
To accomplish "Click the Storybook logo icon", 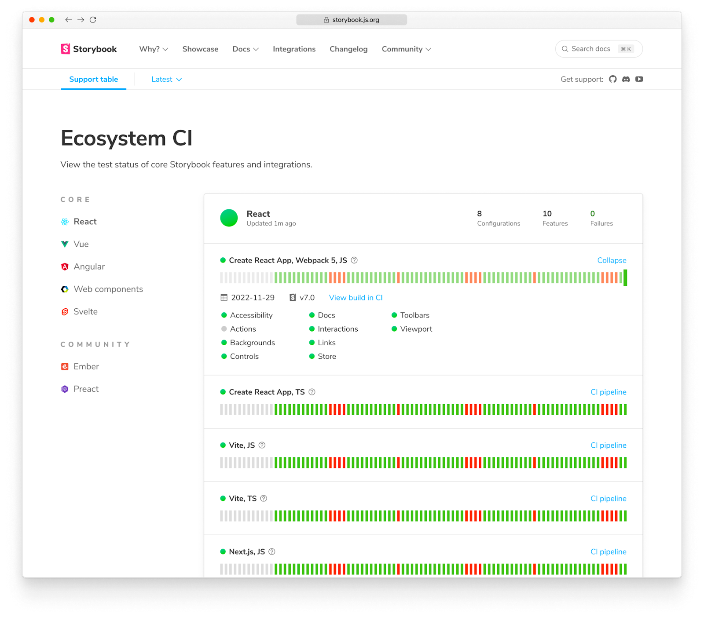I will point(65,49).
